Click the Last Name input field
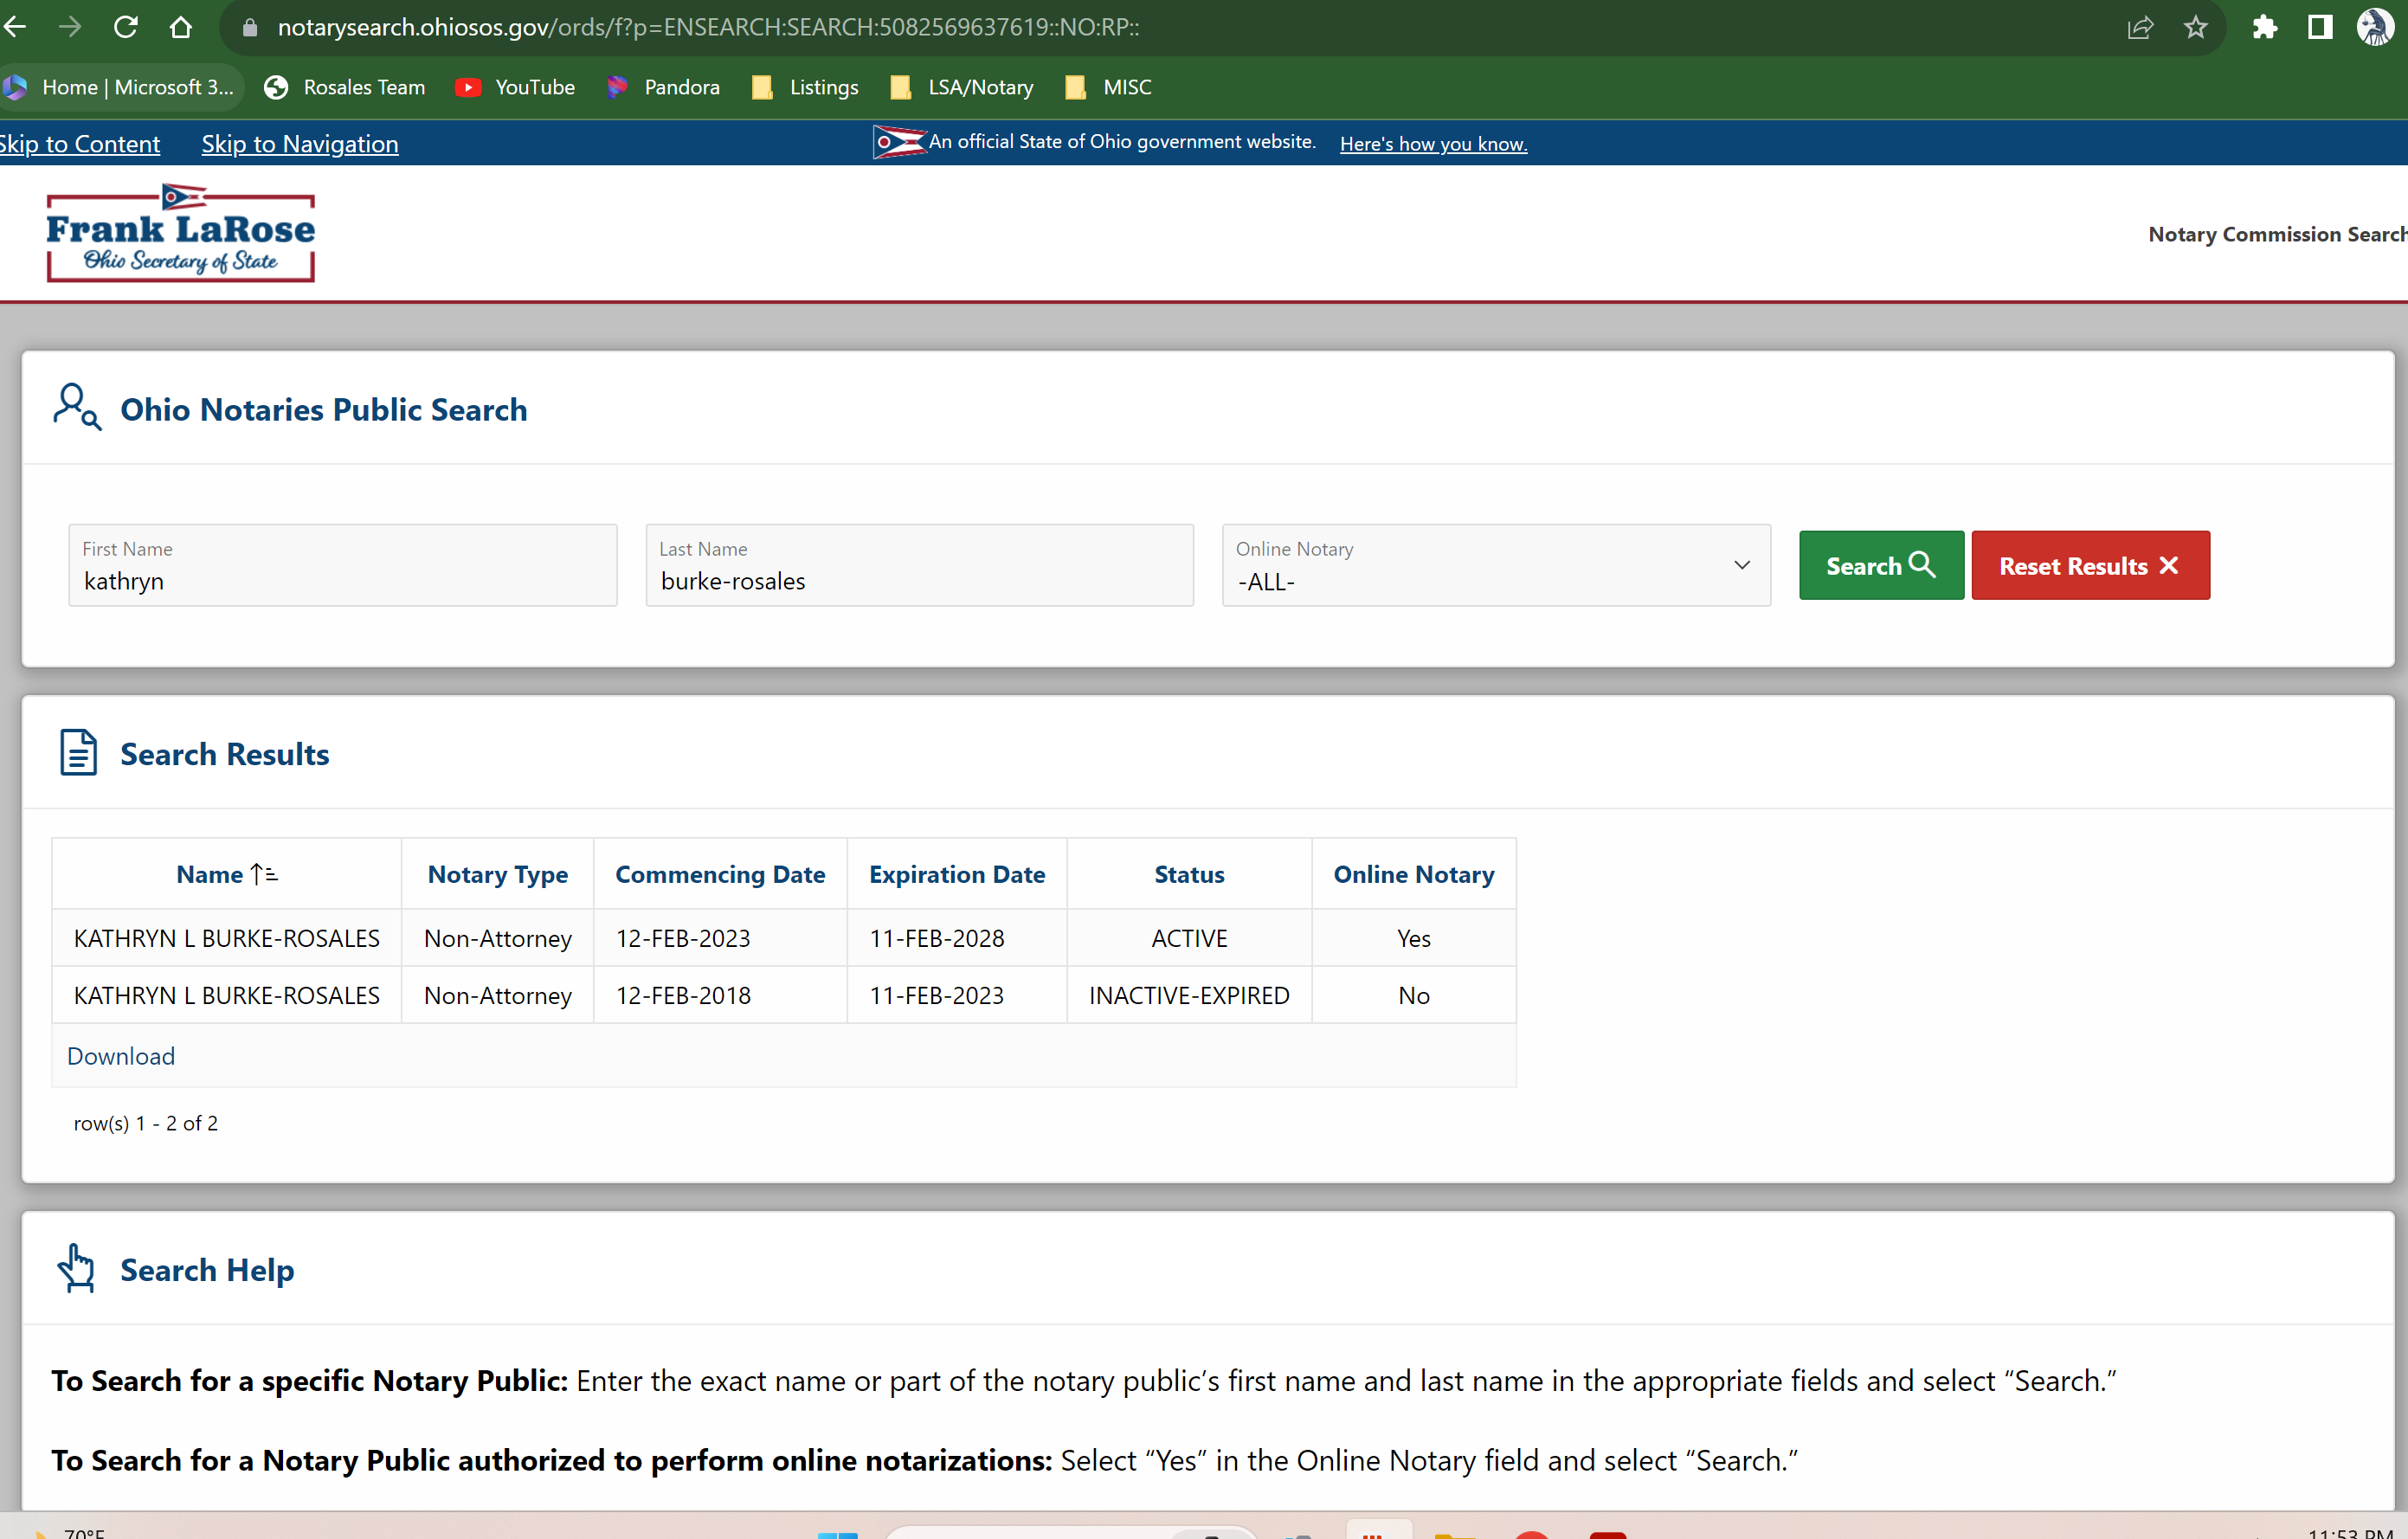2408x1539 pixels. point(919,565)
